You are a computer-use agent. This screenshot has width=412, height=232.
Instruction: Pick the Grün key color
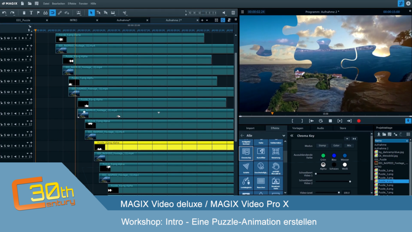point(323,156)
